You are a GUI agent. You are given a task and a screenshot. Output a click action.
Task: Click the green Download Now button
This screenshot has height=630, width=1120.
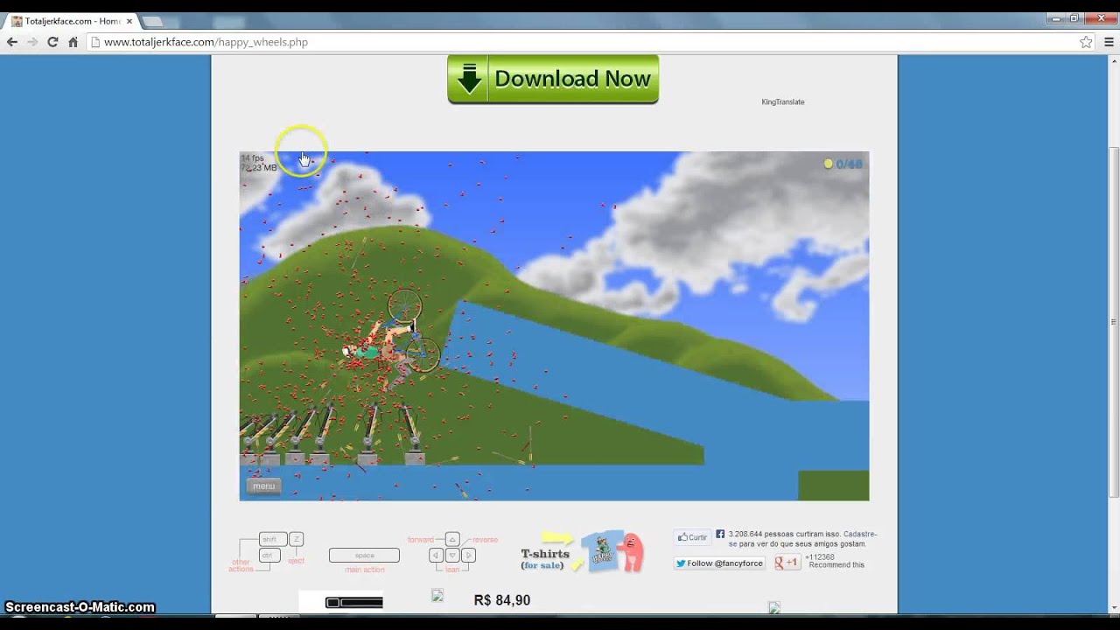(553, 79)
